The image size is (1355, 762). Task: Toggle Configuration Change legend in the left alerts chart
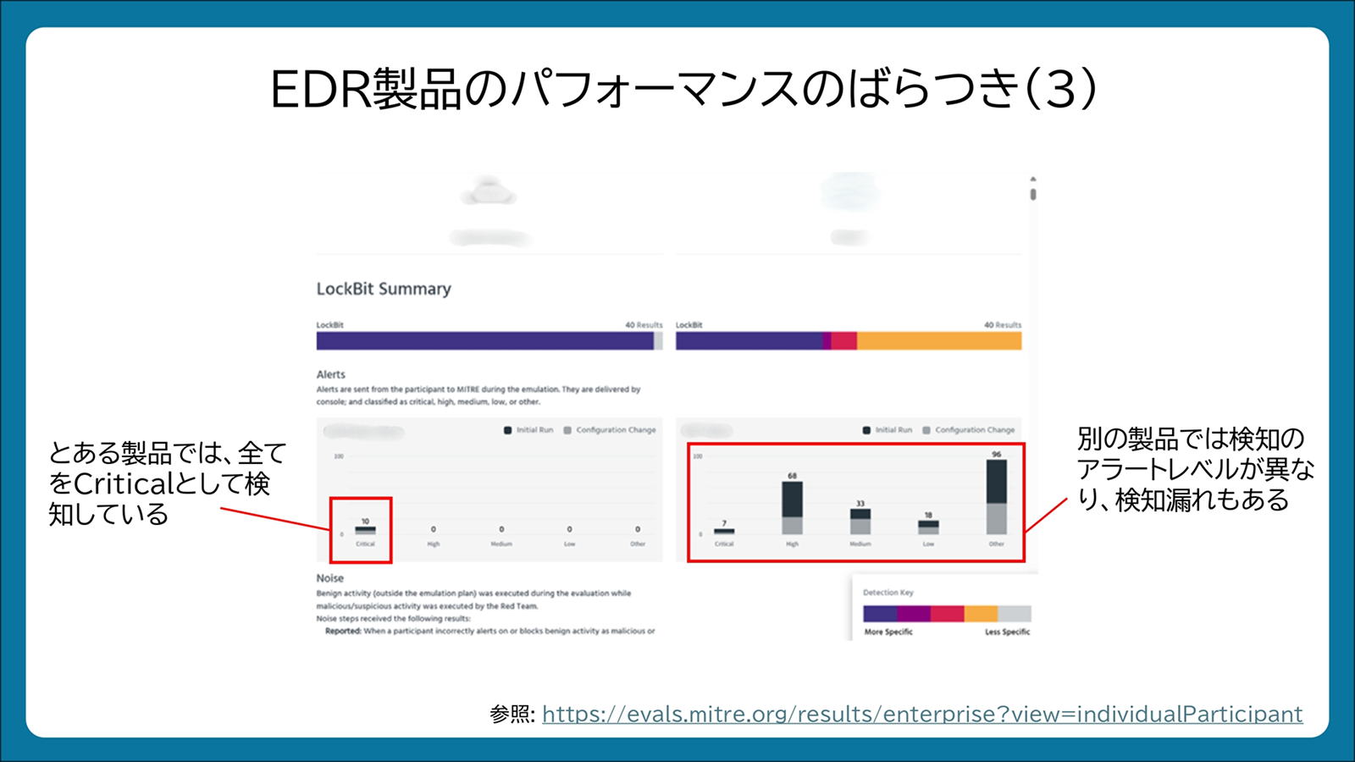[610, 430]
